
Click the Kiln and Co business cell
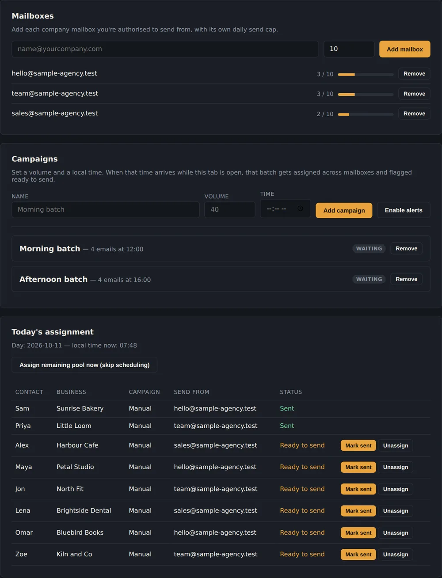(74, 554)
